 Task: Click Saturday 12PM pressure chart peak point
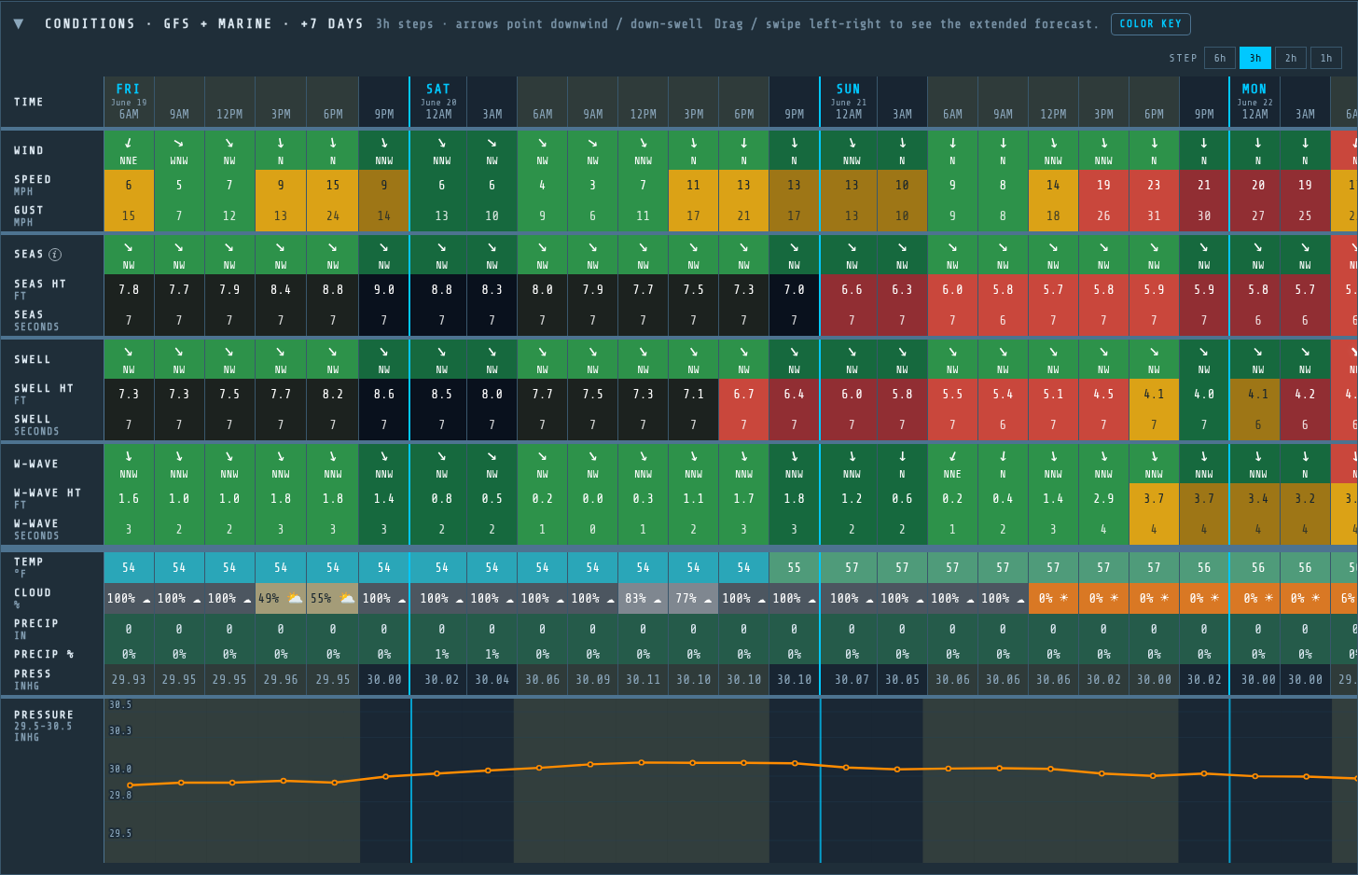(x=642, y=762)
